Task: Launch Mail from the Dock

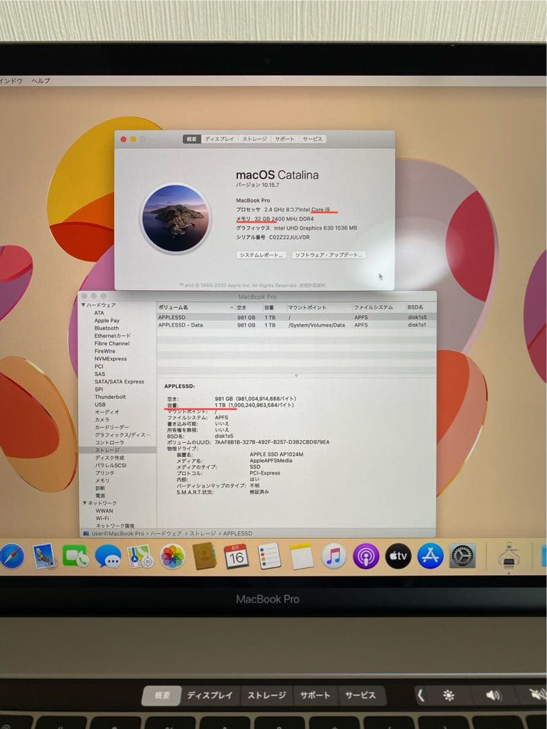Action: pyautogui.click(x=45, y=556)
